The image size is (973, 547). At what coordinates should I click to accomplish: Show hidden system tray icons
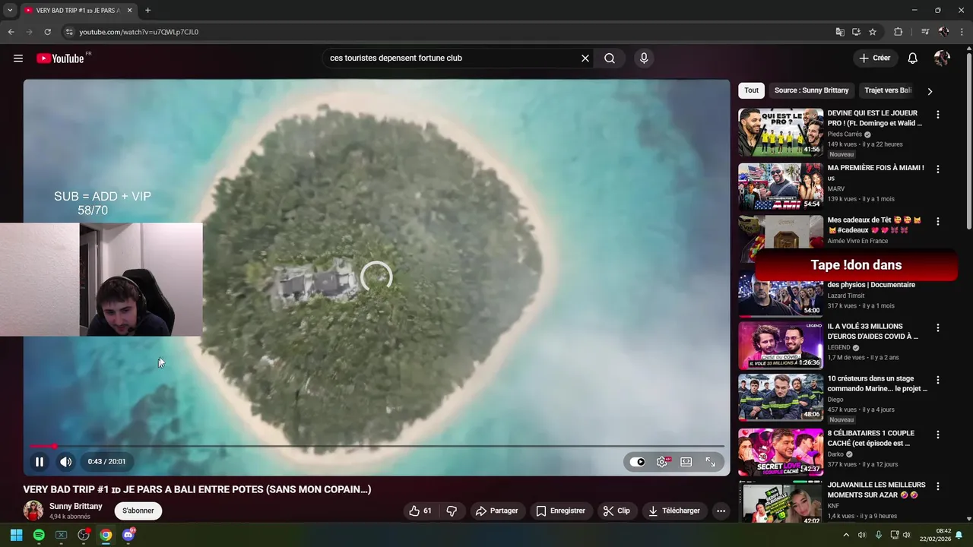846,535
